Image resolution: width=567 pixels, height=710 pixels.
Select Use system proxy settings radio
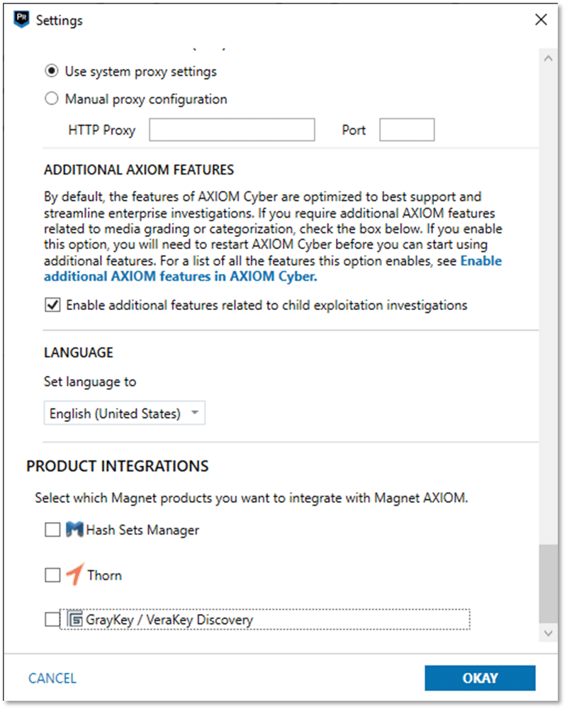[52, 71]
